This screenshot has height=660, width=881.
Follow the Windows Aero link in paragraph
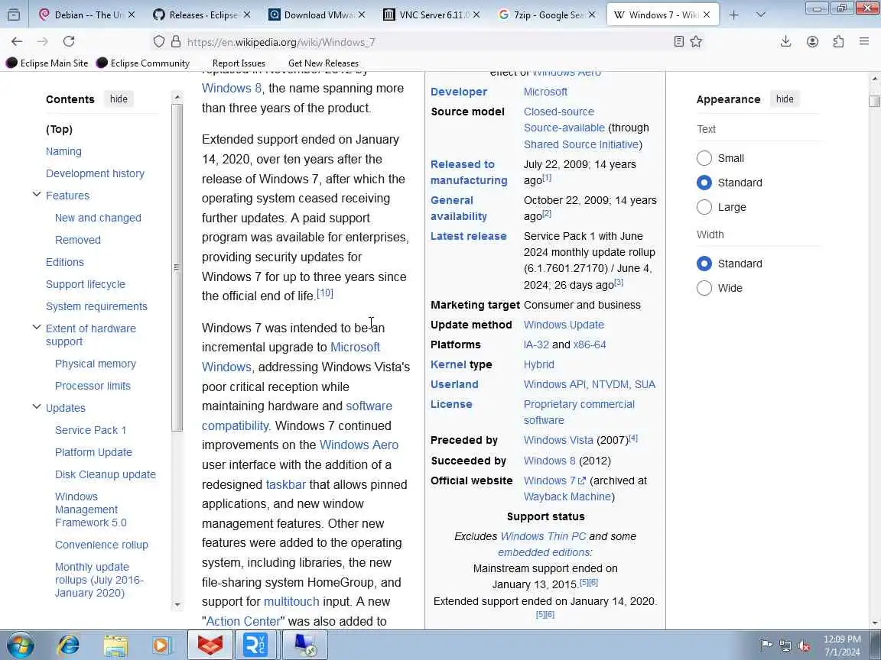pos(359,445)
